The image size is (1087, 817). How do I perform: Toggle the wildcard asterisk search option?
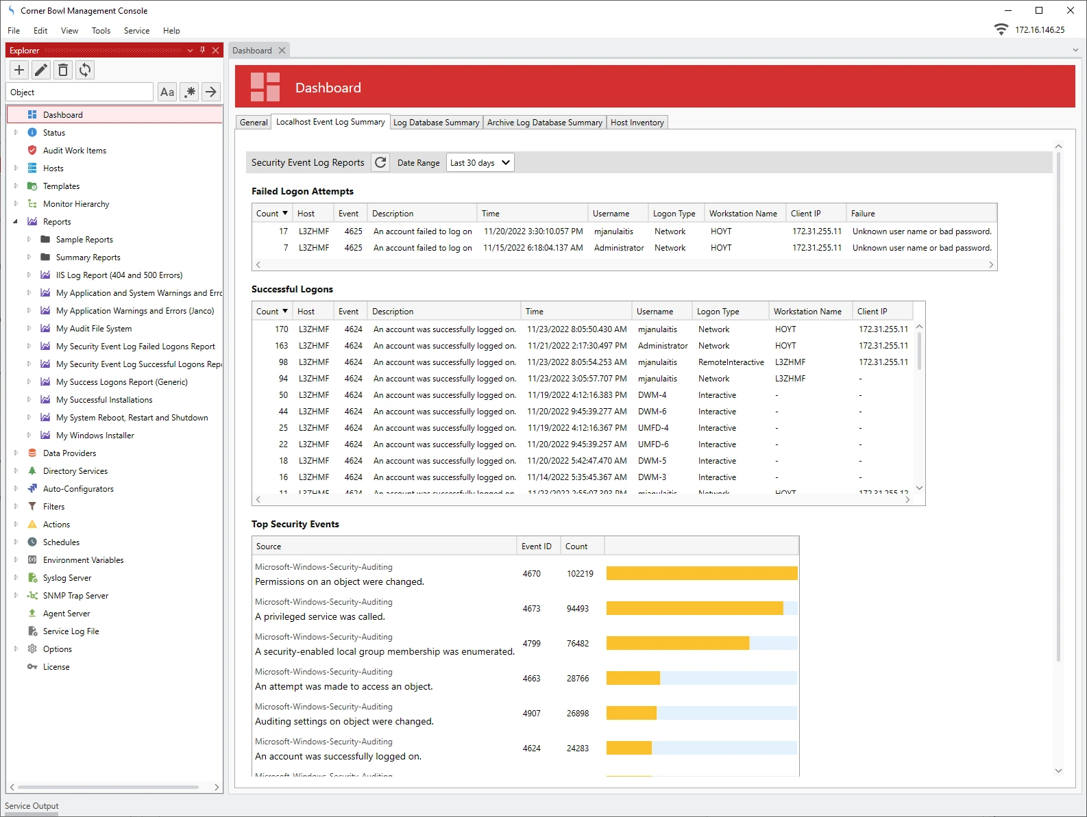coord(190,92)
